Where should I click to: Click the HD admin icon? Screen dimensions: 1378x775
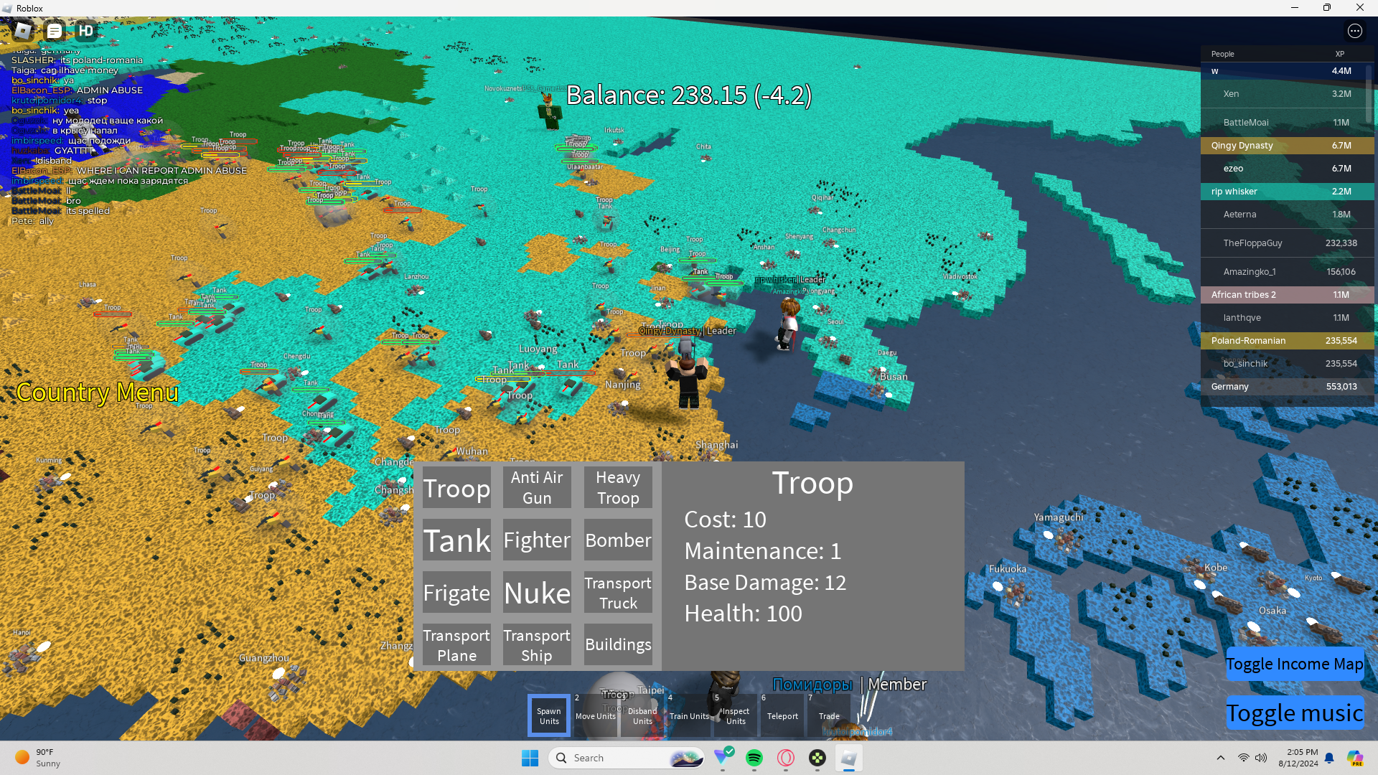86,31
